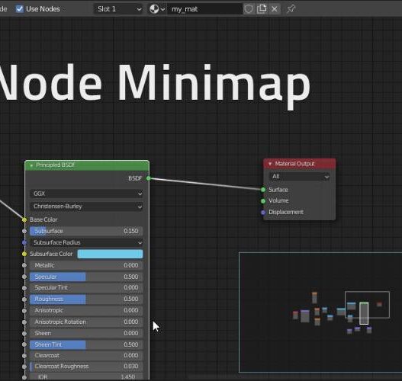Open the Slot 1 dropdown
402x381 pixels.
(118, 9)
